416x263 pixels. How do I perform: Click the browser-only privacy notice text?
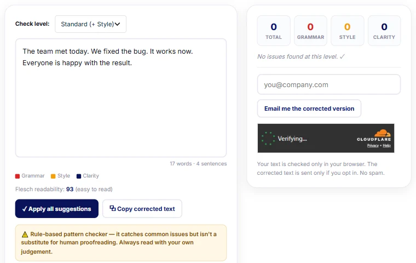pyautogui.click(x=321, y=168)
